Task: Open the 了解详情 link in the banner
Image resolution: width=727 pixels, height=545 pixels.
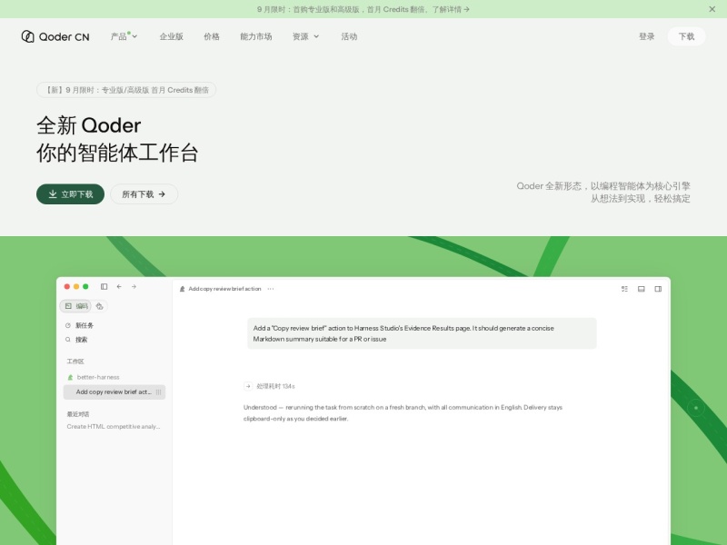Action: click(451, 9)
